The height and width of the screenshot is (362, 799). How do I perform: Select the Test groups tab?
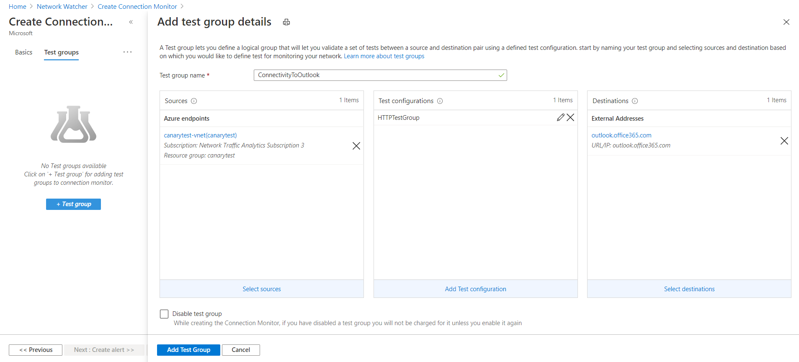click(x=62, y=52)
